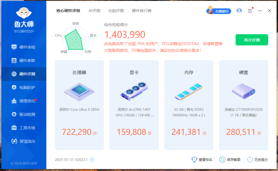
Task: Open 硬件体检 from the sidebar
Action: click(24, 47)
